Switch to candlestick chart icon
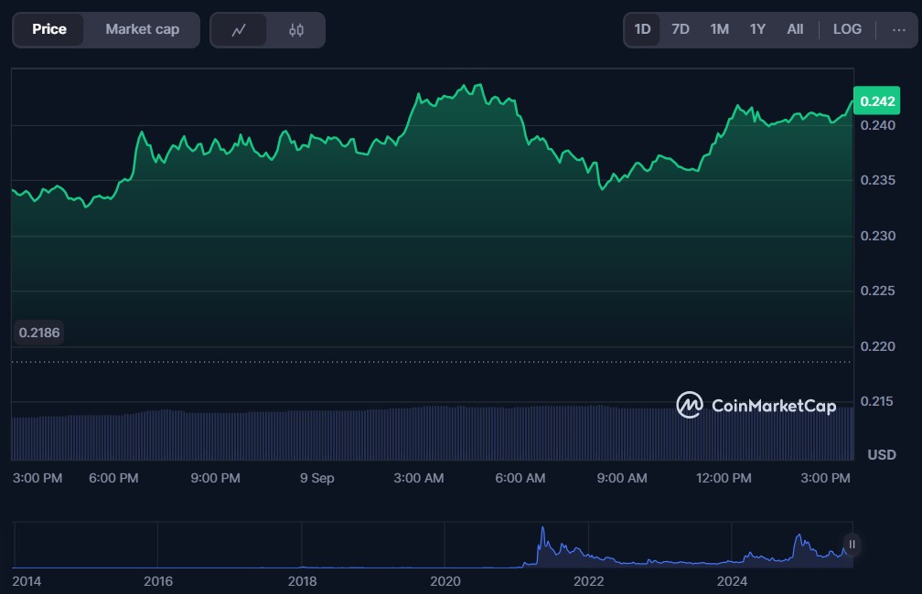 click(x=295, y=30)
